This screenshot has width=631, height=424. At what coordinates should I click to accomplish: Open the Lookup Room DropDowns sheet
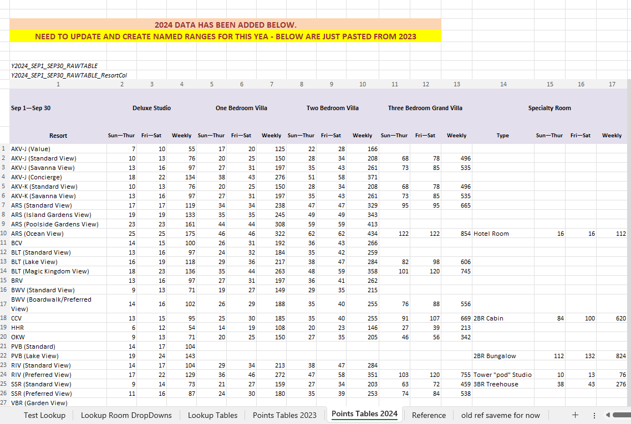coord(126,415)
